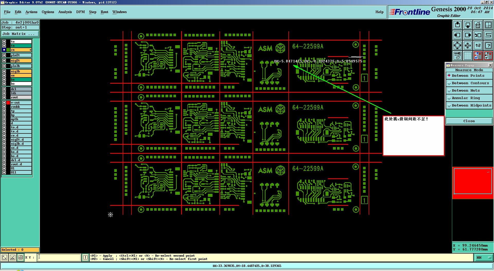Open the Options menu
This screenshot has height=271, width=494.
coord(48,12)
